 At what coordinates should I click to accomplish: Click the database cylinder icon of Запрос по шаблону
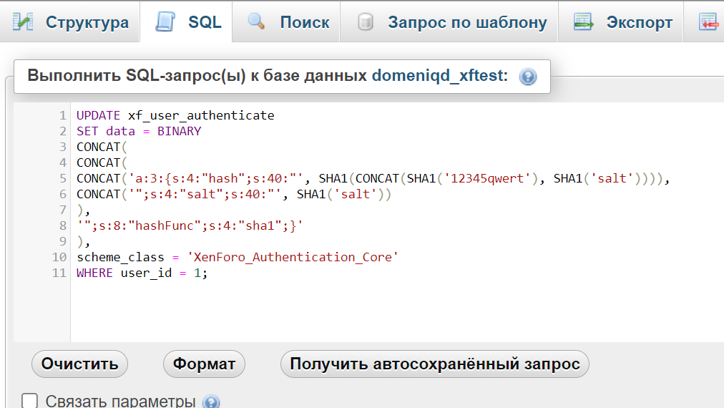pyautogui.click(x=366, y=21)
